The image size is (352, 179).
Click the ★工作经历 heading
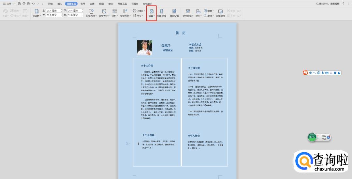tap(194, 68)
